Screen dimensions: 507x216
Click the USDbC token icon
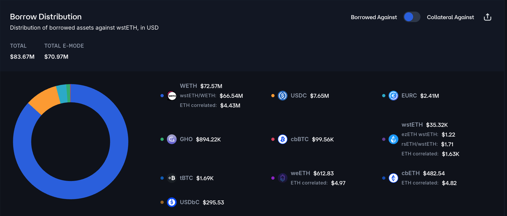[x=172, y=202]
